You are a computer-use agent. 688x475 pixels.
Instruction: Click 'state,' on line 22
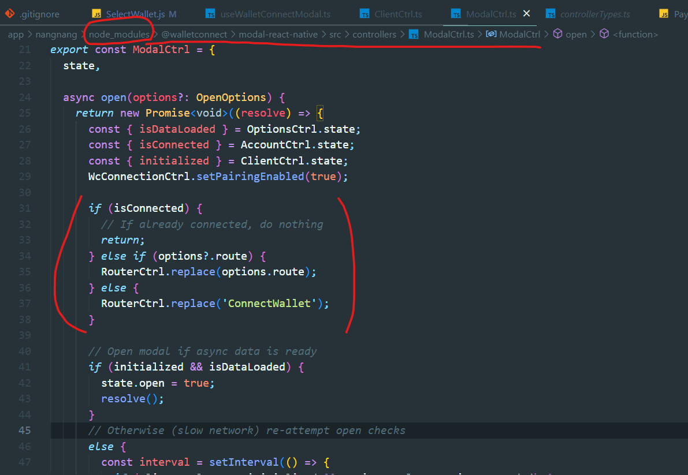coord(81,66)
